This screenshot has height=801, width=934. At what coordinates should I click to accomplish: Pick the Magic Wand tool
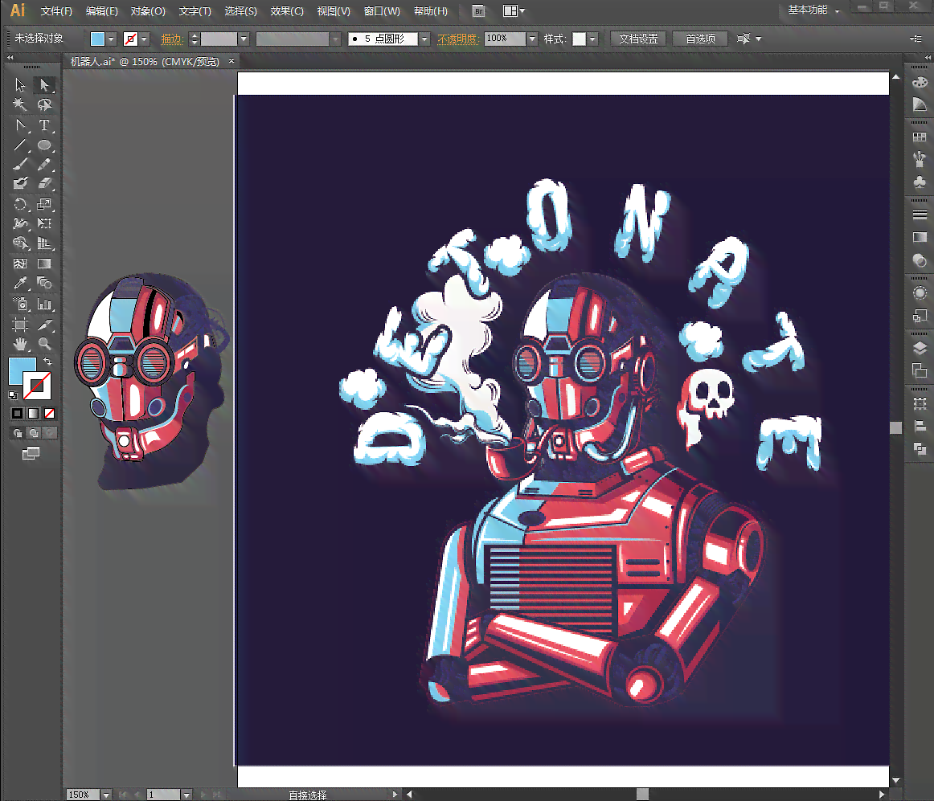click(x=20, y=104)
